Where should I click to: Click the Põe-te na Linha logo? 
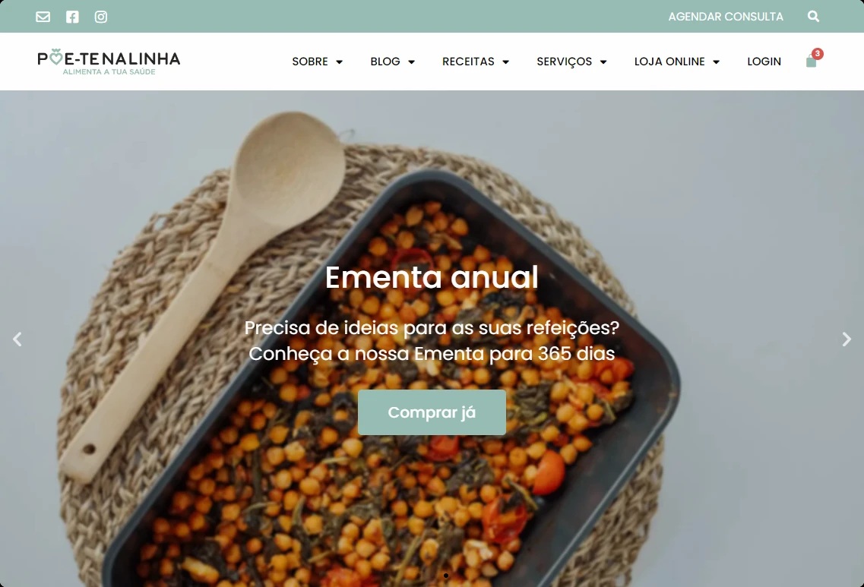pyautogui.click(x=109, y=62)
